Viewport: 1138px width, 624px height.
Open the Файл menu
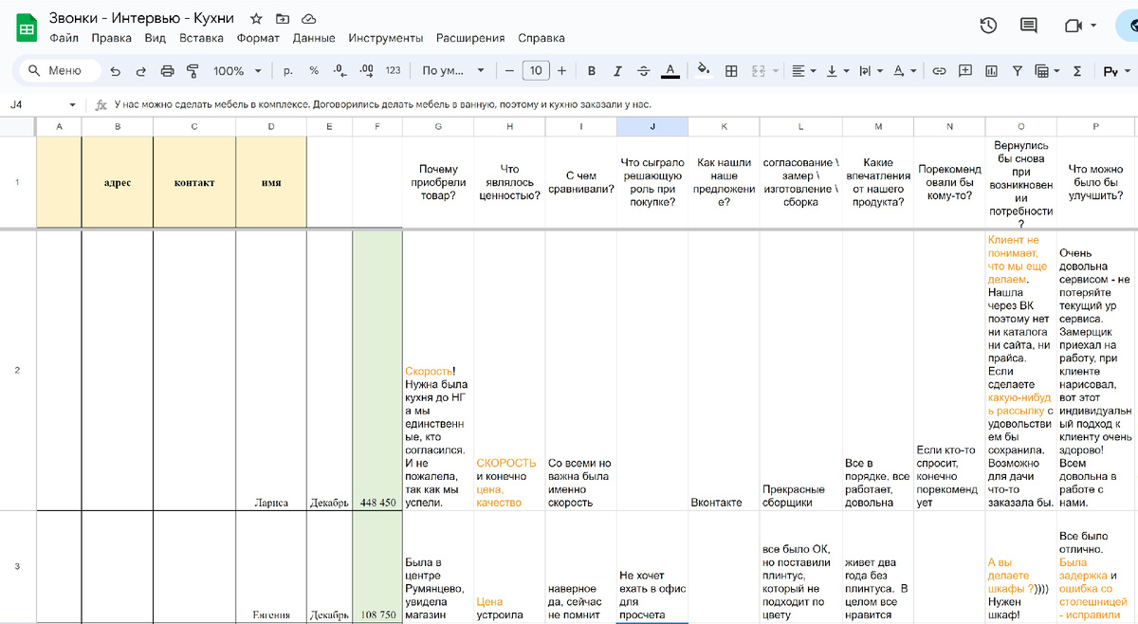pyautogui.click(x=64, y=39)
